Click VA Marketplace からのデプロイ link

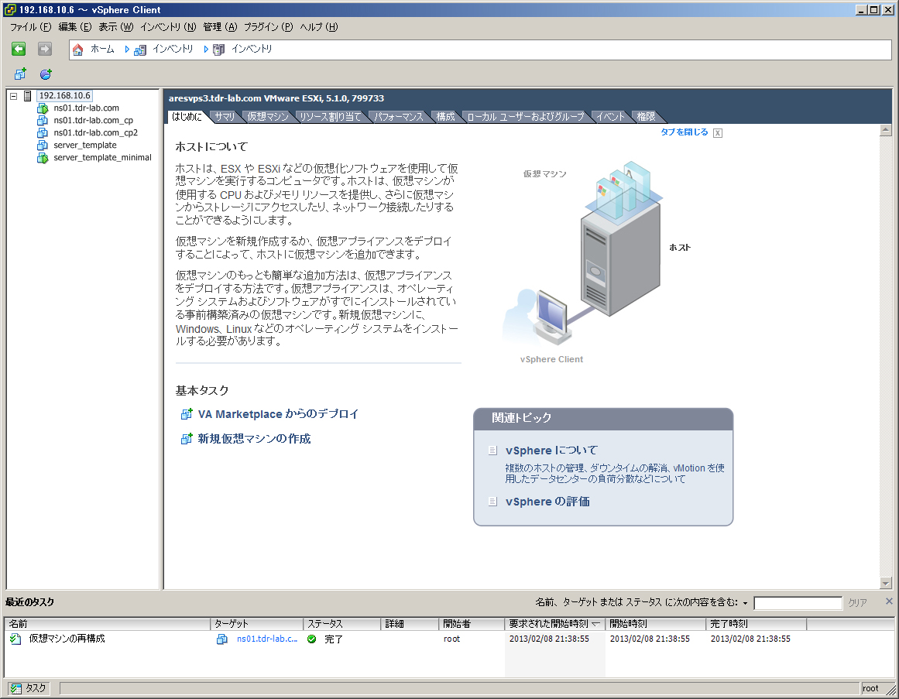pos(278,414)
